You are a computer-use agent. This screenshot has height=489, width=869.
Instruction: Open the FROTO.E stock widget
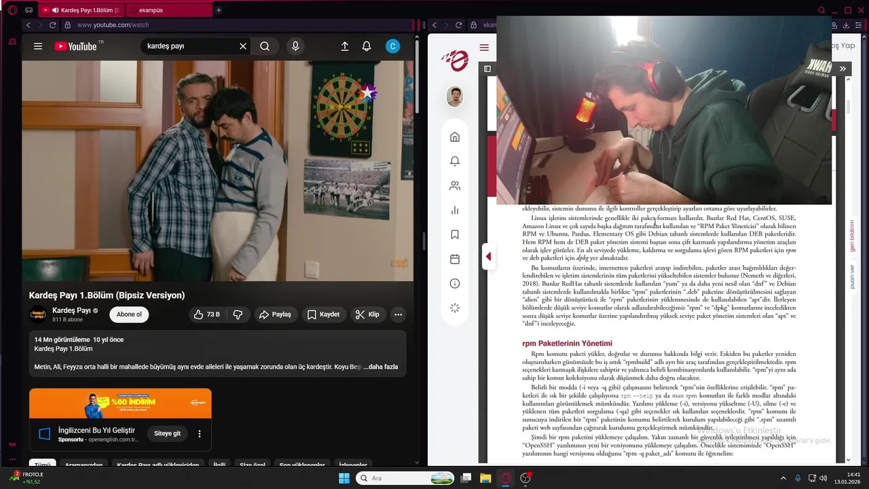(x=27, y=477)
